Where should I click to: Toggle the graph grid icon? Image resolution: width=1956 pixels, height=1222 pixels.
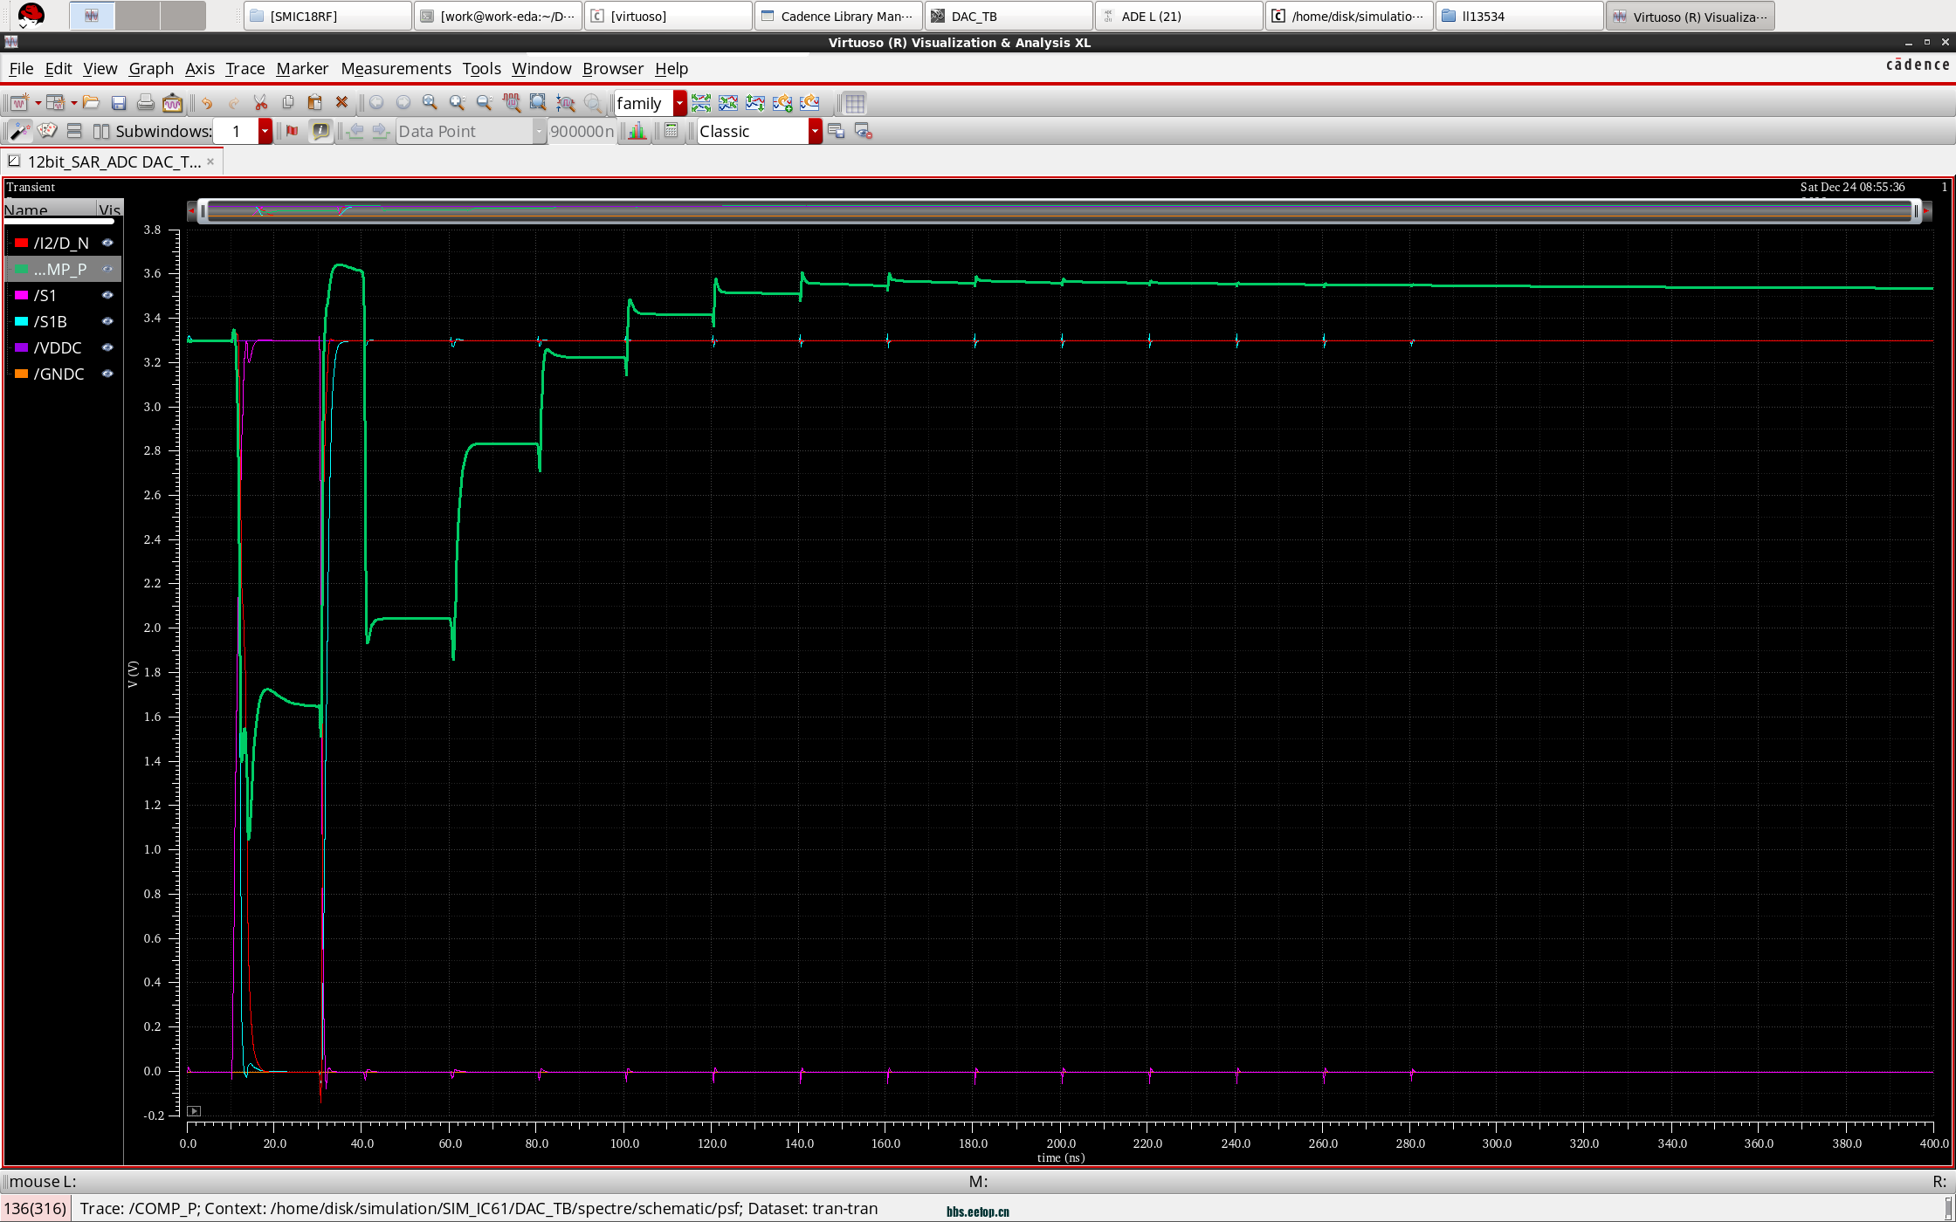tap(855, 103)
